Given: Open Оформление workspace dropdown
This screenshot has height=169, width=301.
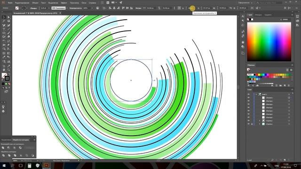Looking at the screenshot, I should [x=245, y=3].
